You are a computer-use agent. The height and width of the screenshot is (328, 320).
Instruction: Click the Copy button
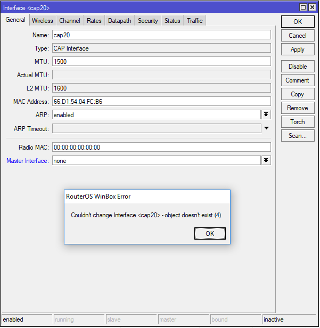click(x=298, y=94)
